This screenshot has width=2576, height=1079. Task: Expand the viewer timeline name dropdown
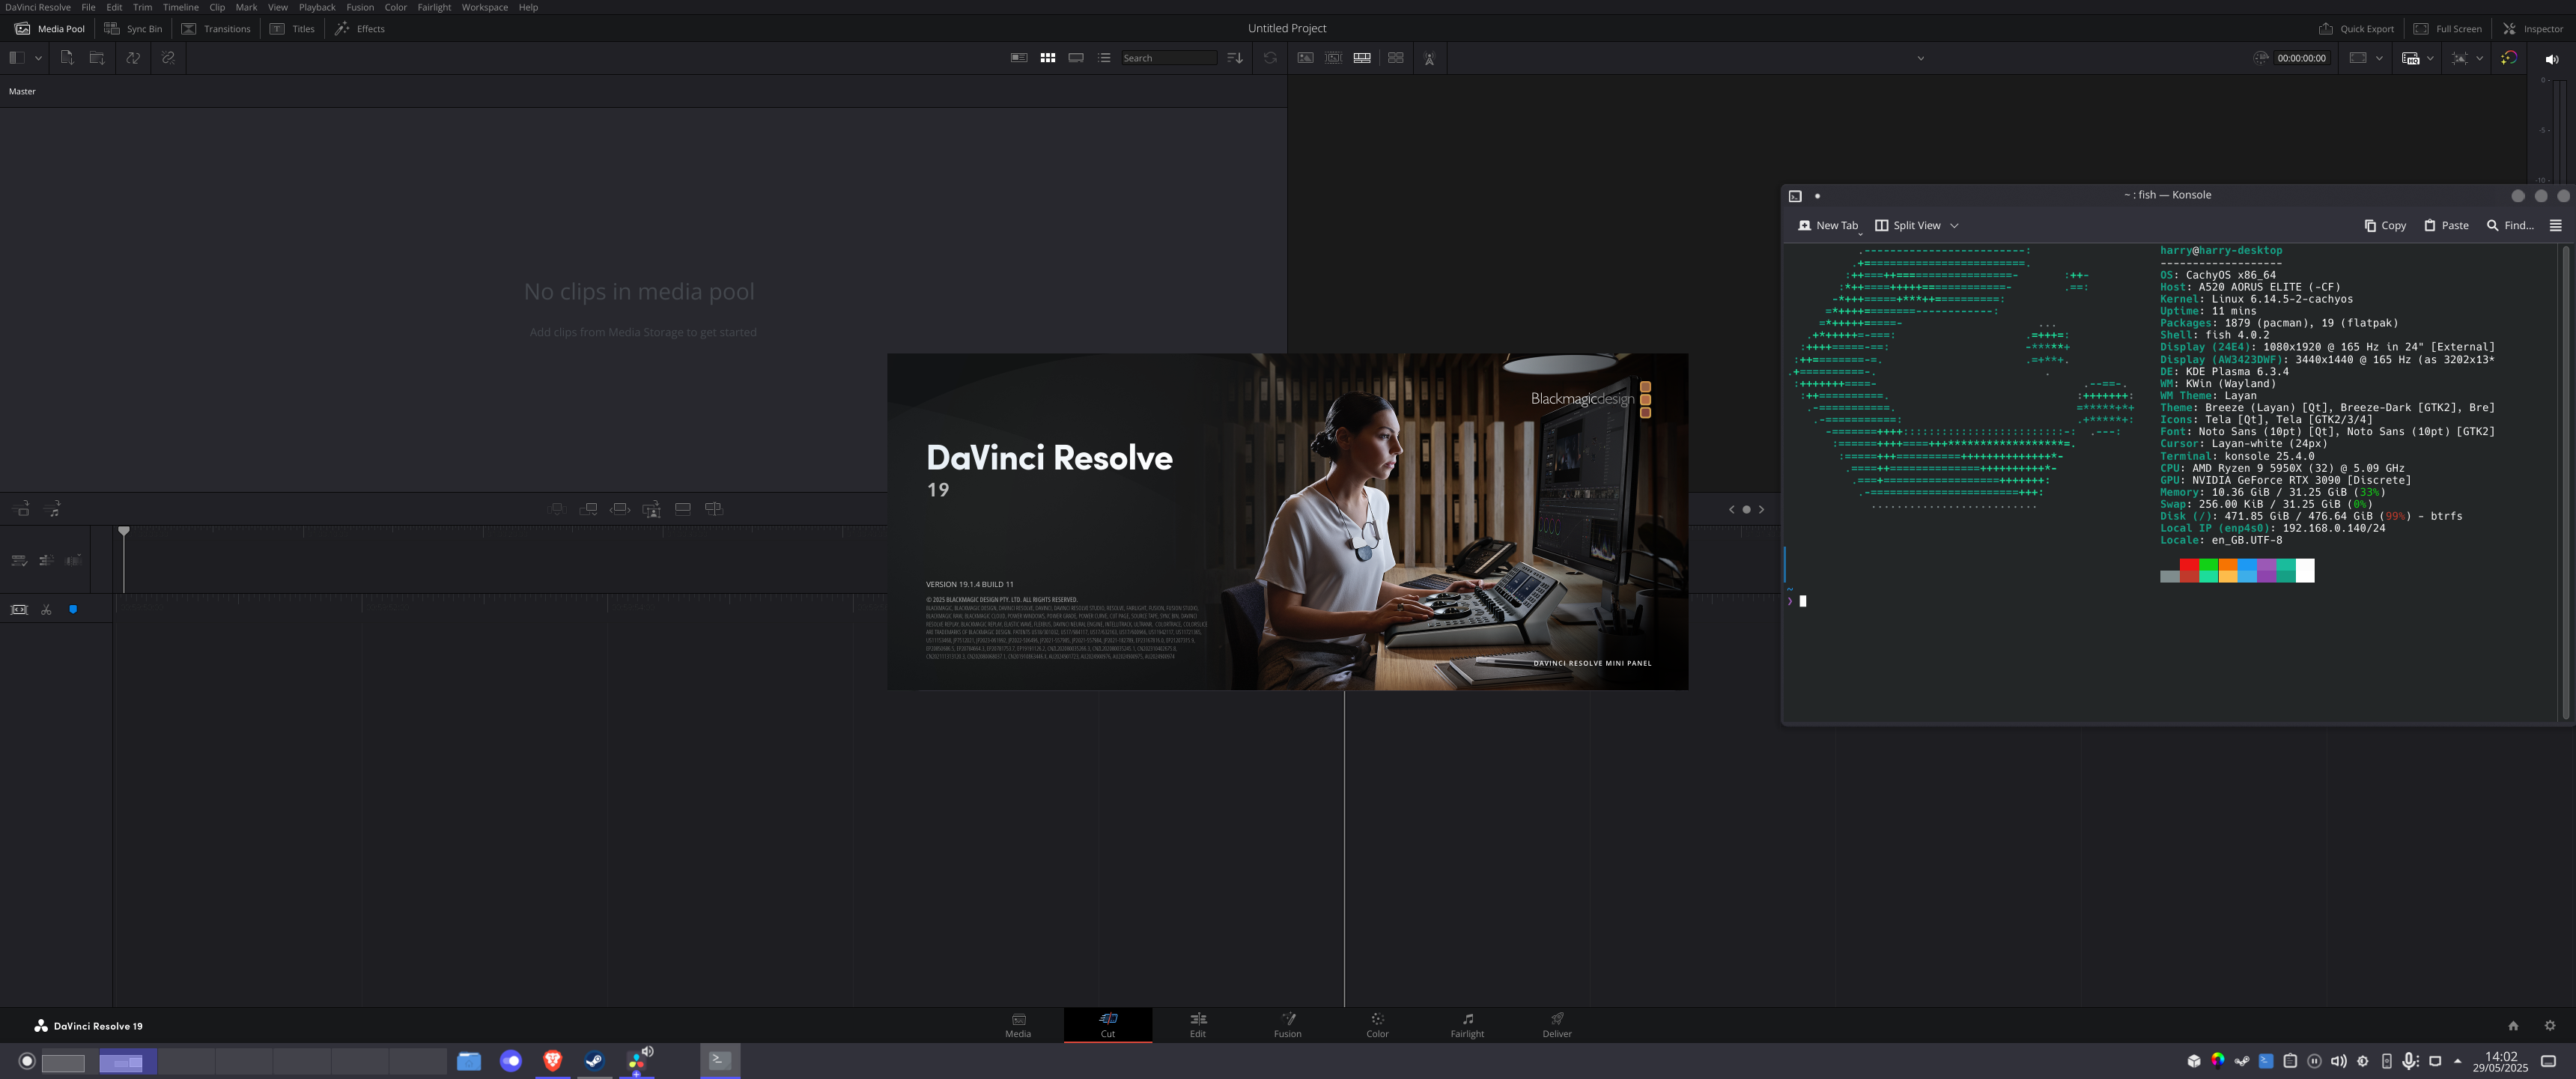pos(1920,58)
